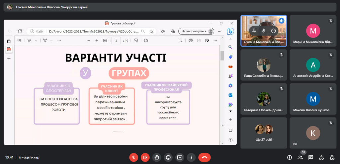The height and width of the screenshot is (164, 340).
Task: Open Марина Миколаївна's participant tile
Action: tap(313, 31)
